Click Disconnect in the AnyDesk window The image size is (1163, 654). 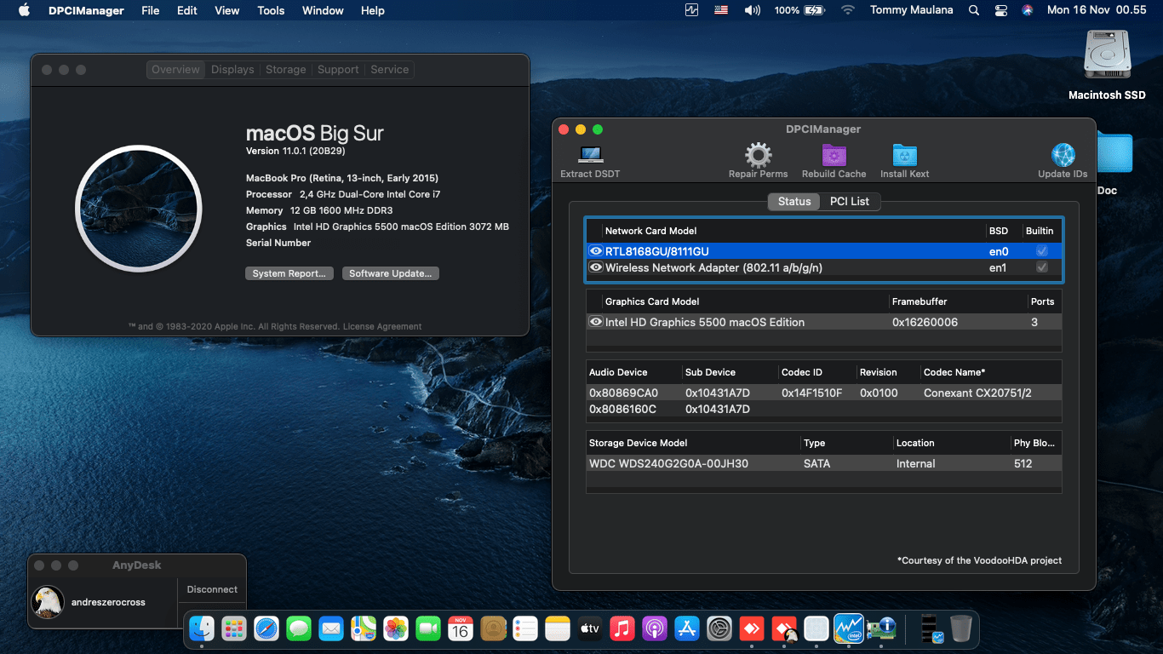coord(211,588)
